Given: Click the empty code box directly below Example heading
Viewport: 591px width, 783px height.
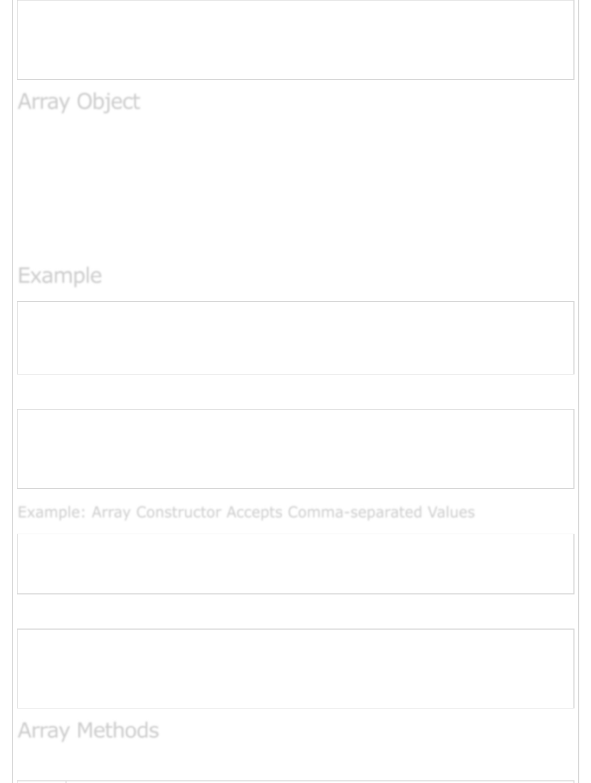Looking at the screenshot, I should [295, 338].
